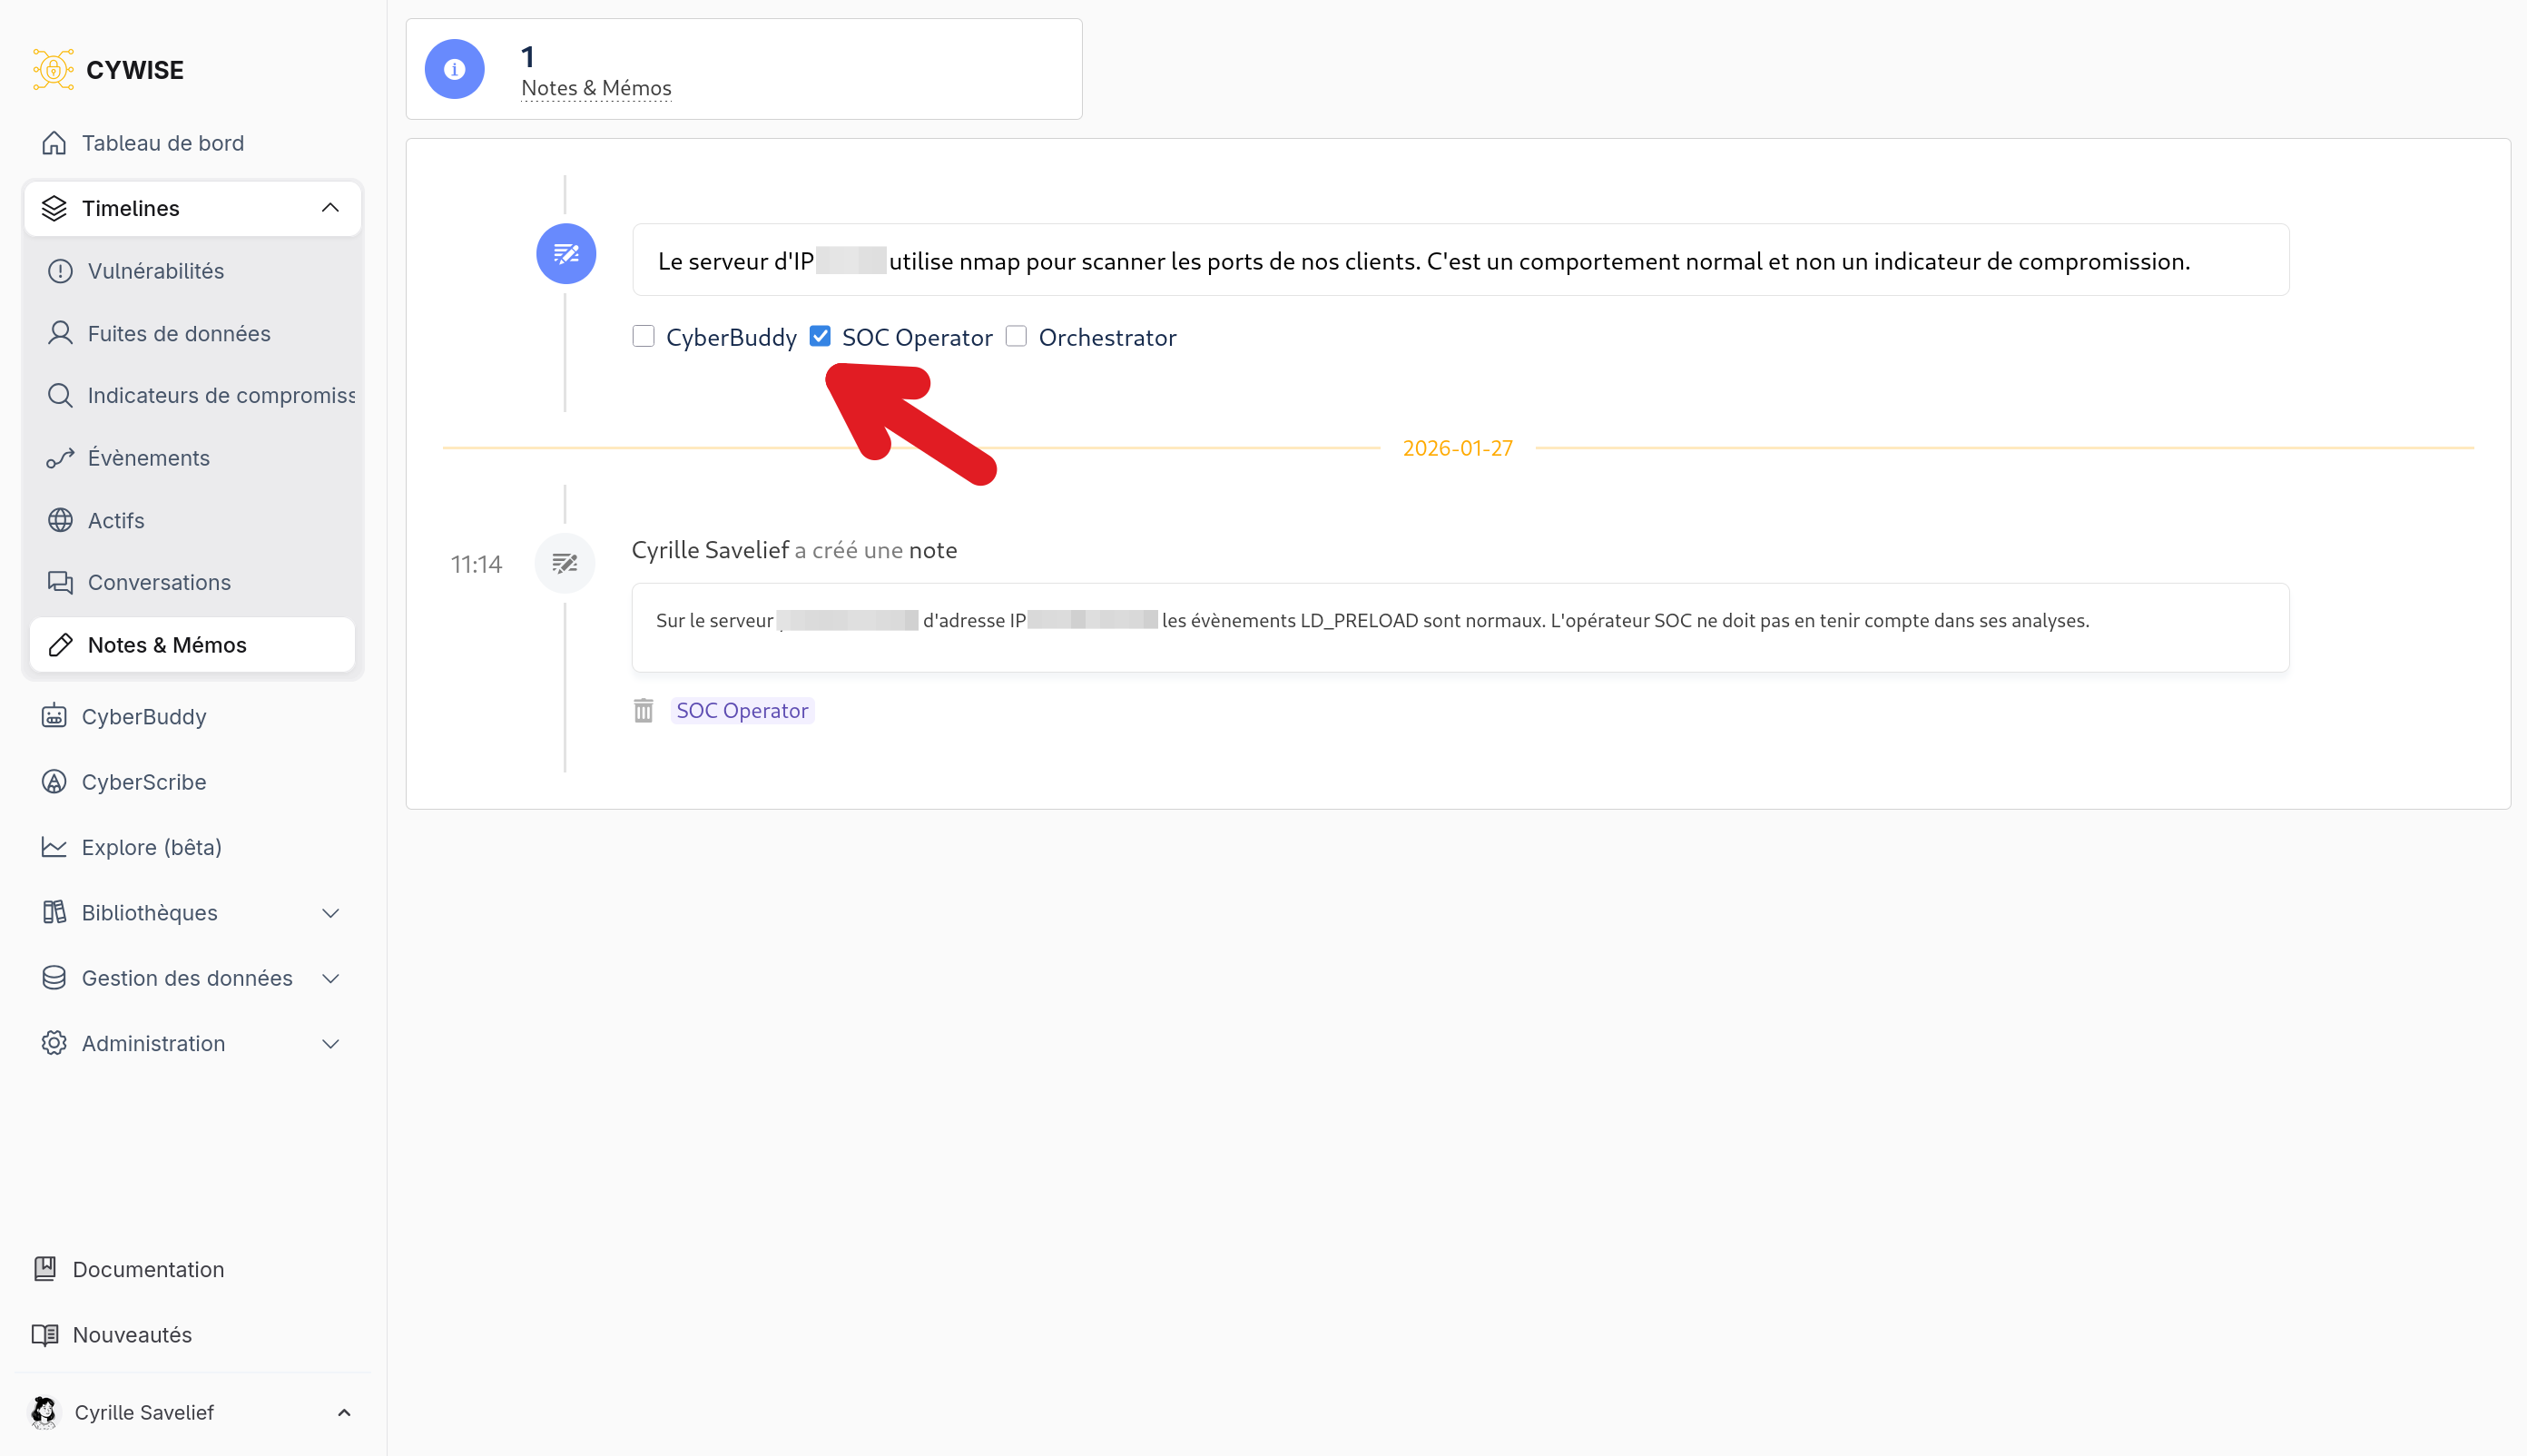Click the blue info circle icon
Viewport: 2527px width, 1456px height.
[x=455, y=69]
